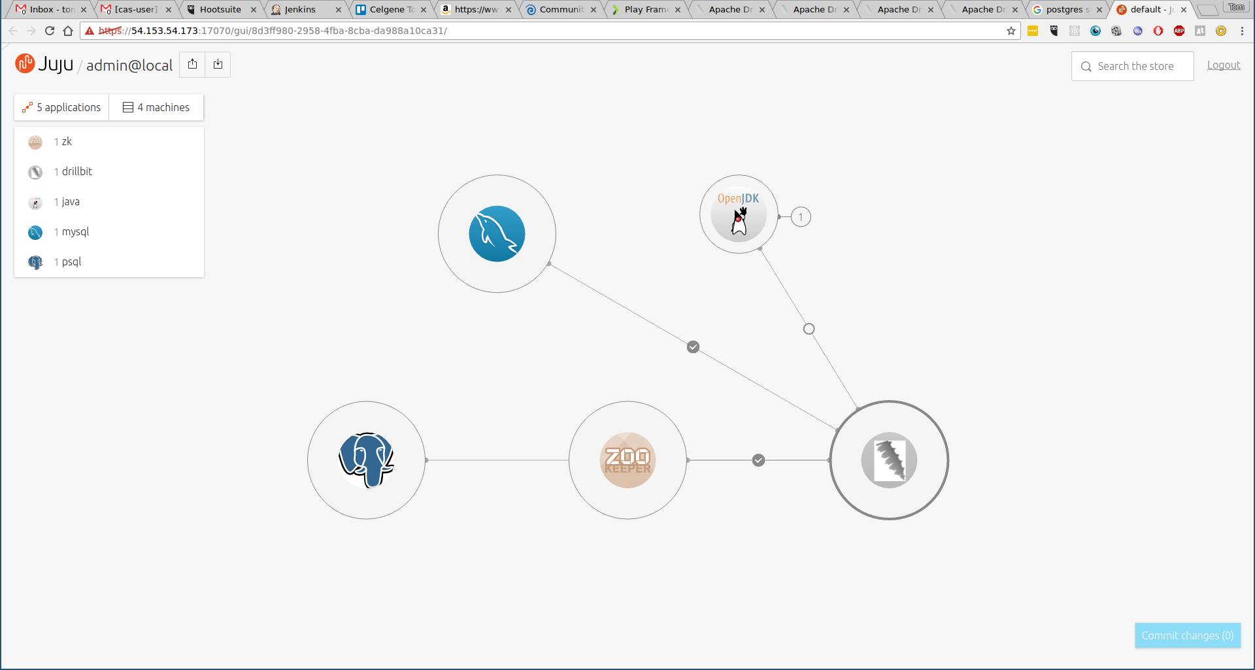Select '1 java' in the applications list
The height and width of the screenshot is (670, 1255).
click(x=109, y=202)
